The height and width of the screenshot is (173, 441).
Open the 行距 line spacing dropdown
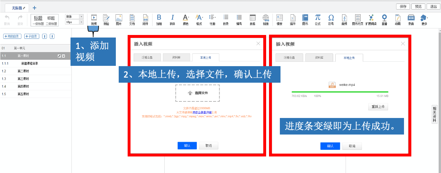pos(212,17)
